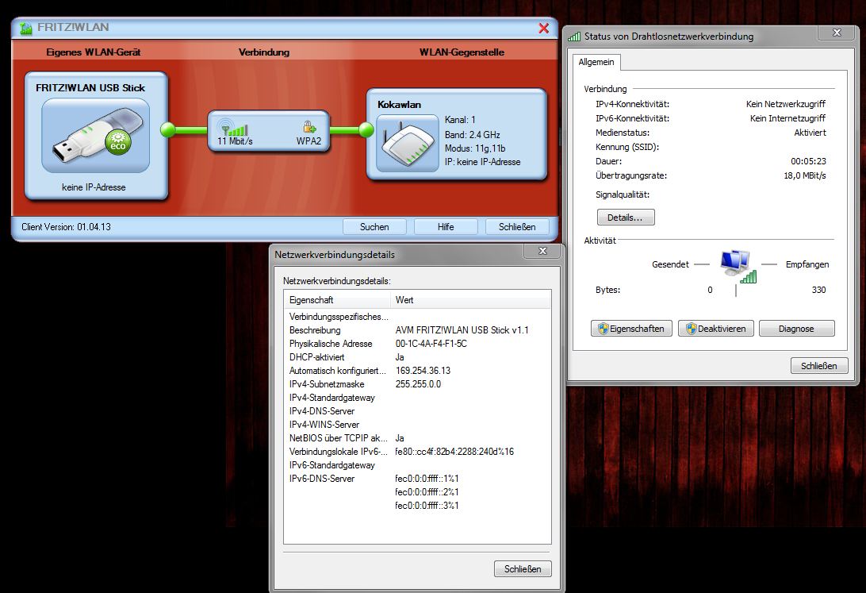Click the WPA2 padlock encryption icon

(x=309, y=128)
